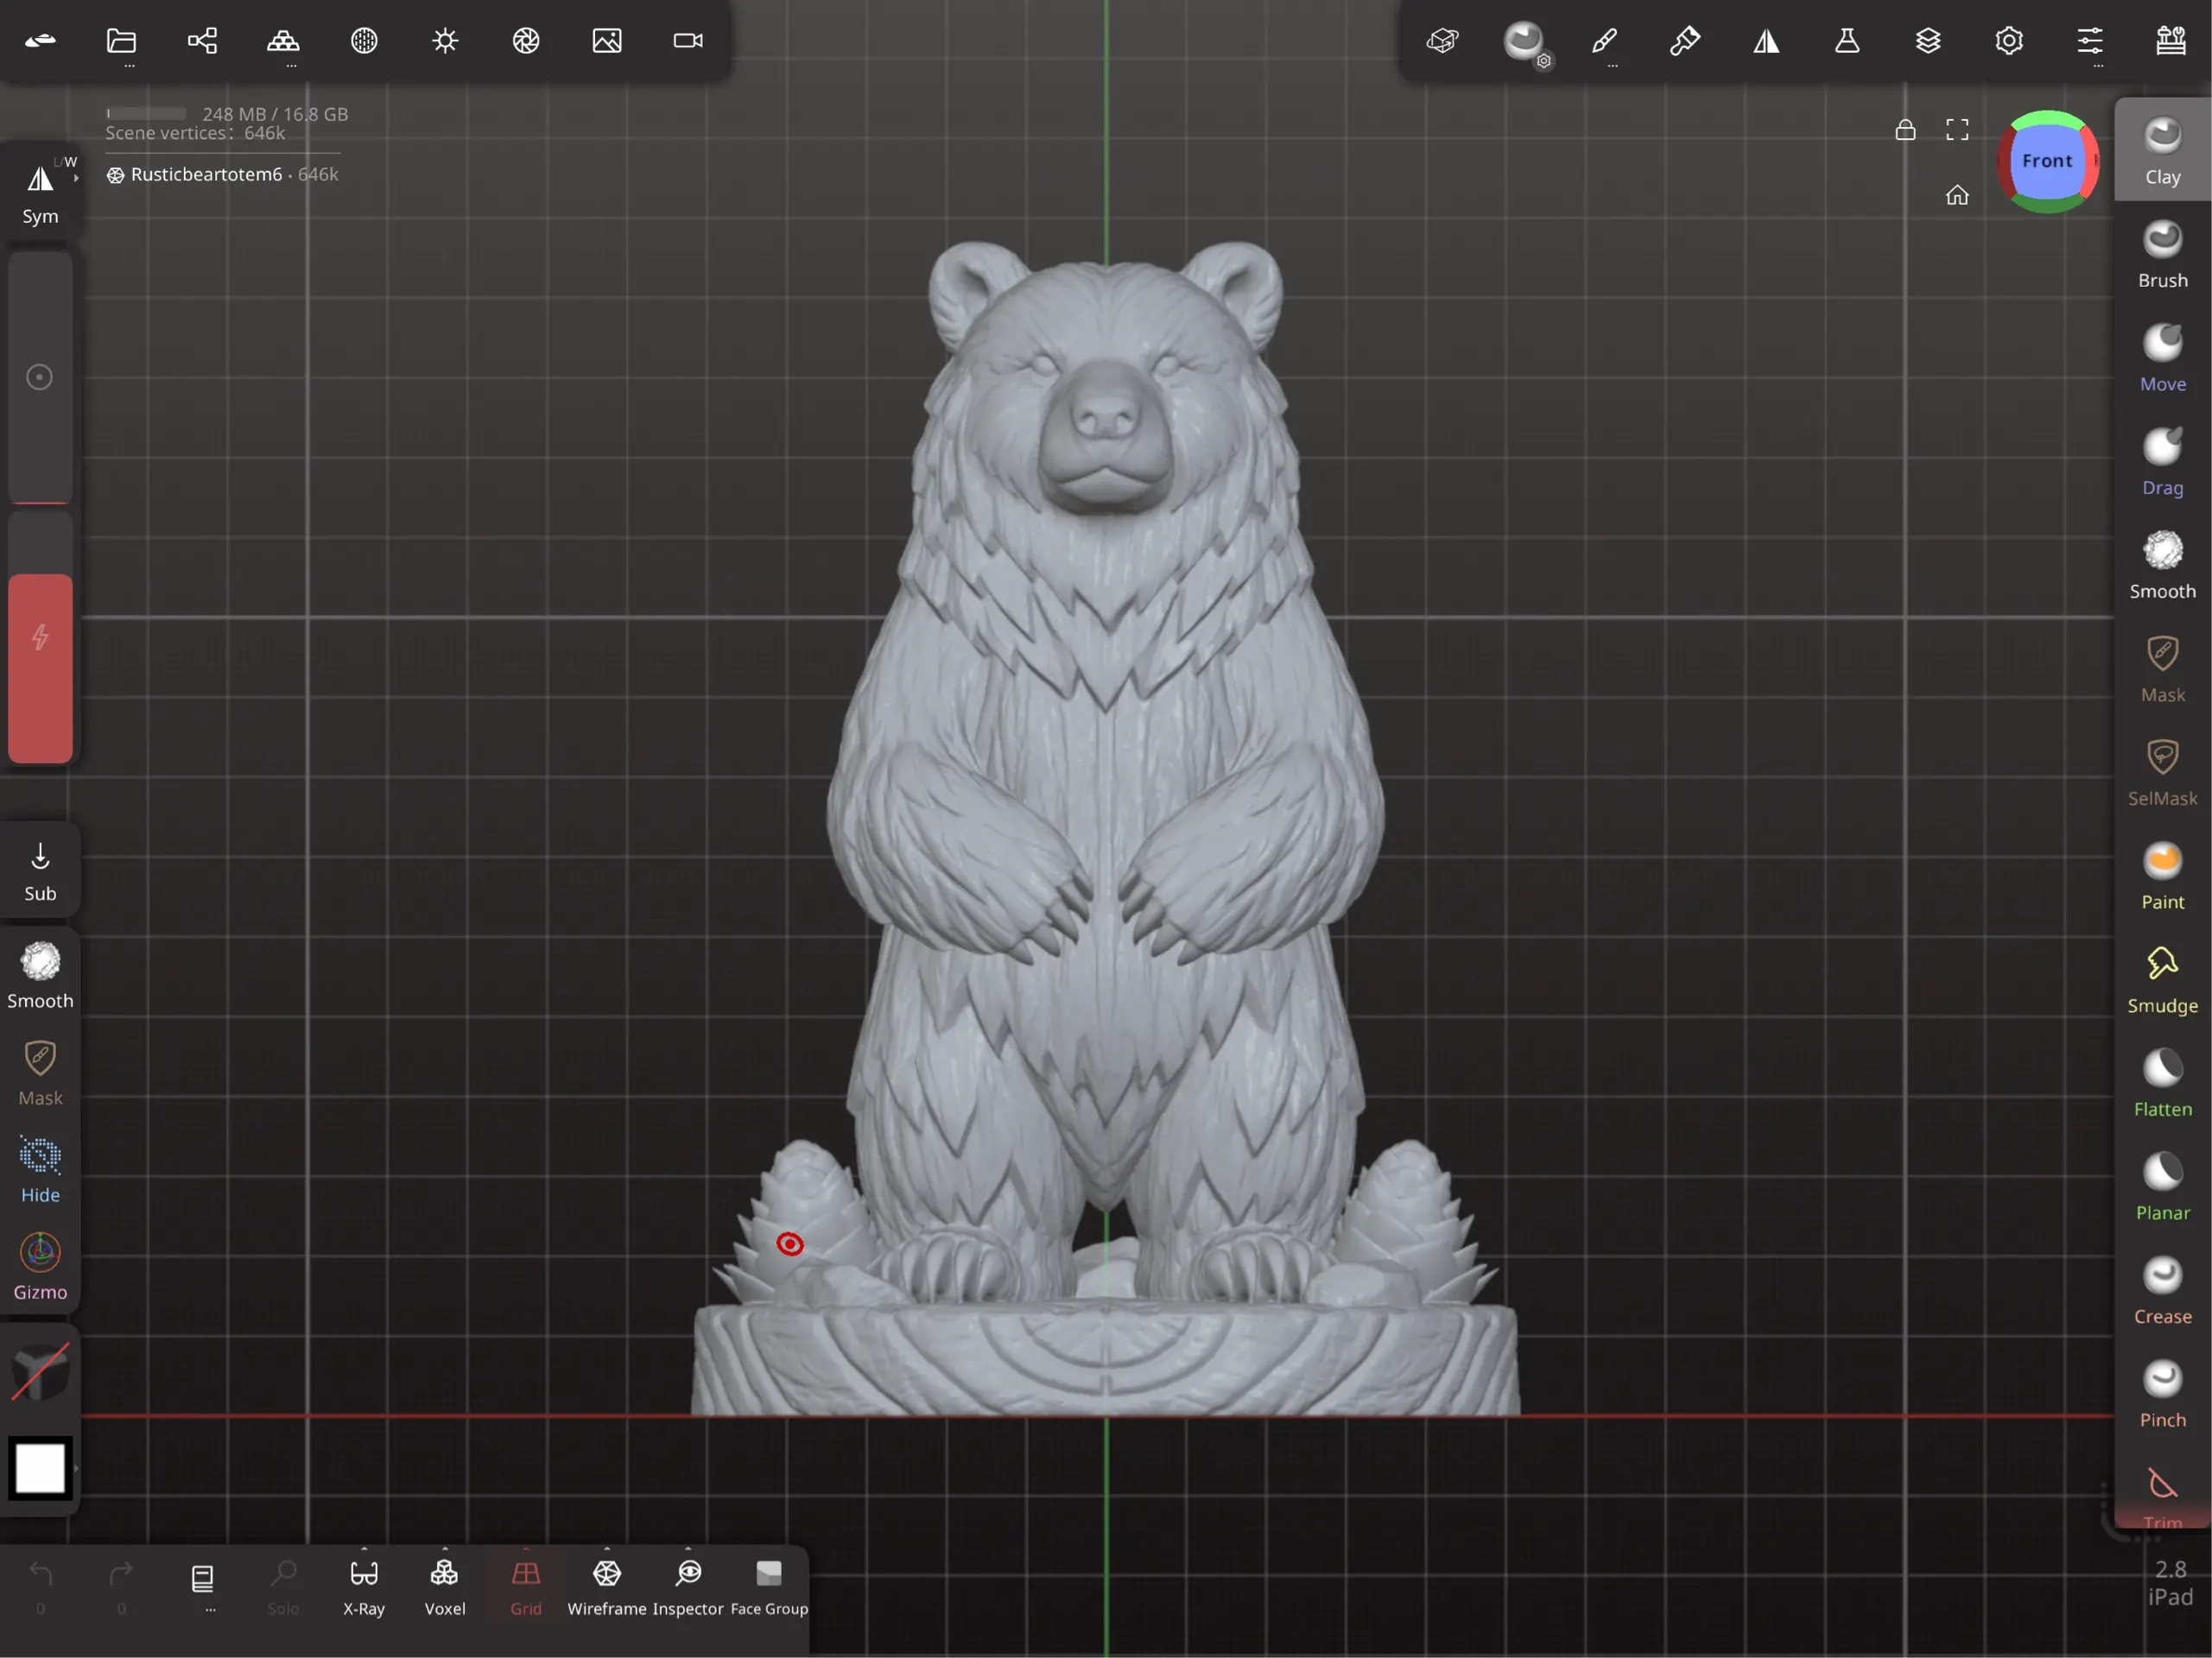Activate the Gizmo tool

click(40, 1266)
